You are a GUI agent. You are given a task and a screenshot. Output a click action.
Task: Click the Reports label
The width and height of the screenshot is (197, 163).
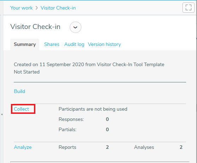pos(67,147)
